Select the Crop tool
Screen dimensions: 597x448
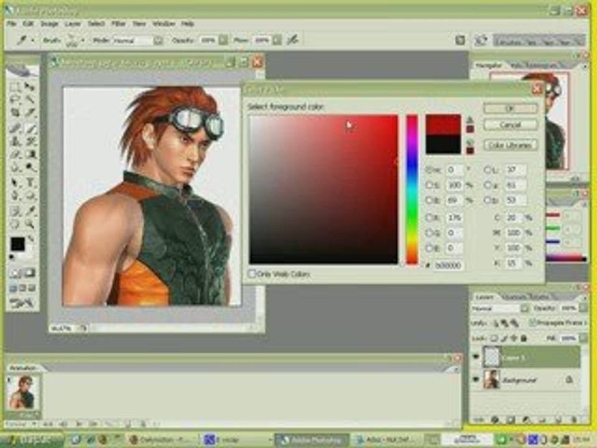point(15,113)
